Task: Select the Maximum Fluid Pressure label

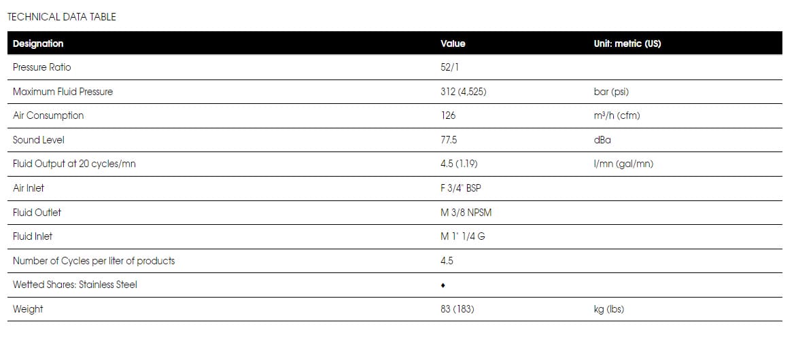Action: (x=63, y=92)
